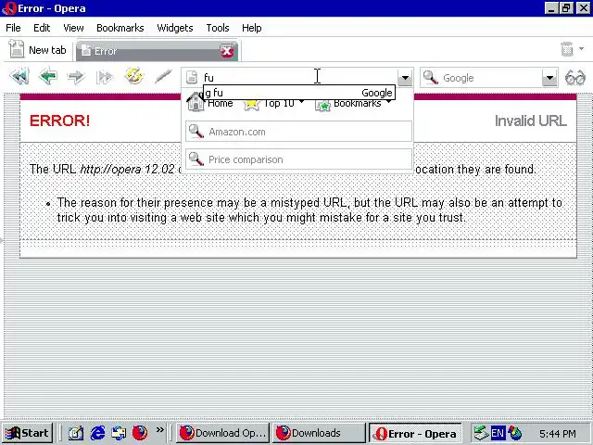Click the Top 10 star icon
This screenshot has height=445, width=593.
pos(251,104)
